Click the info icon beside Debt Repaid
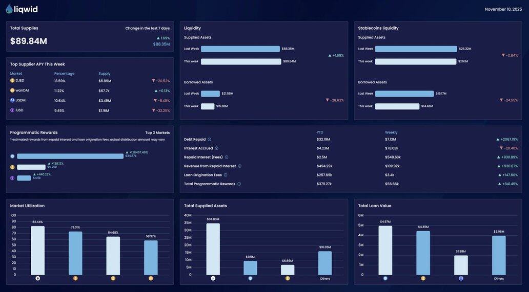Viewport: 529px width, 292px height. pos(209,140)
